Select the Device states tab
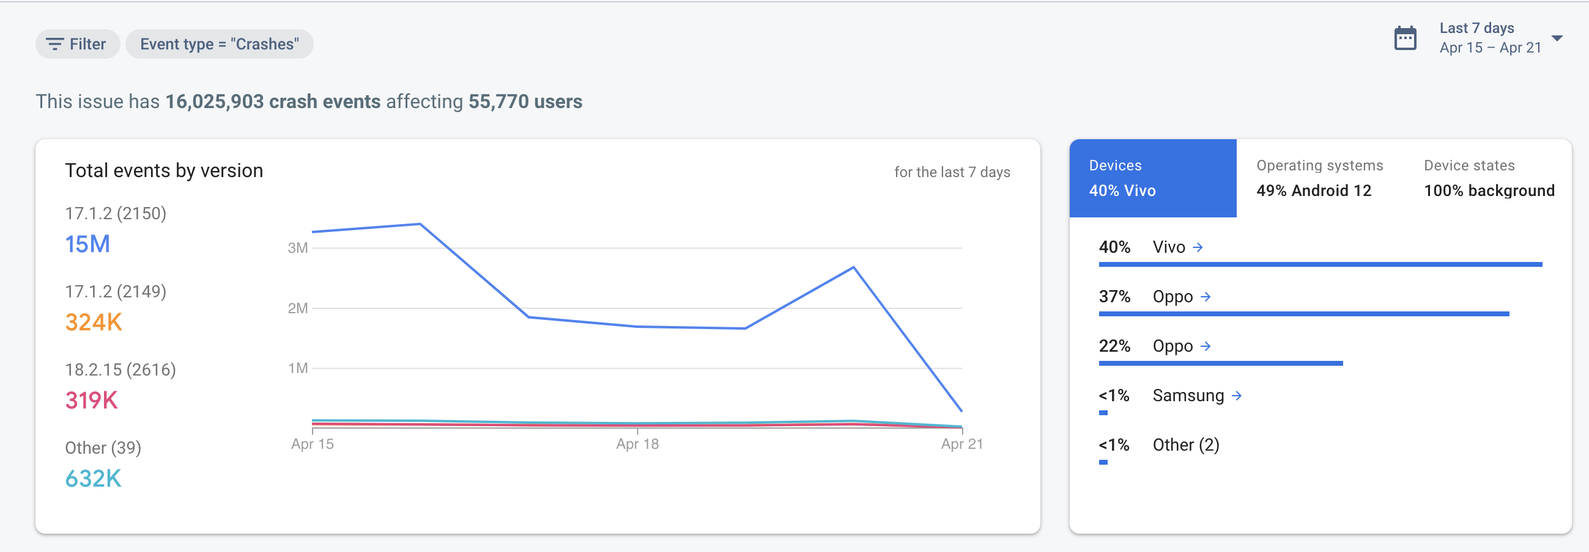 point(1489,178)
